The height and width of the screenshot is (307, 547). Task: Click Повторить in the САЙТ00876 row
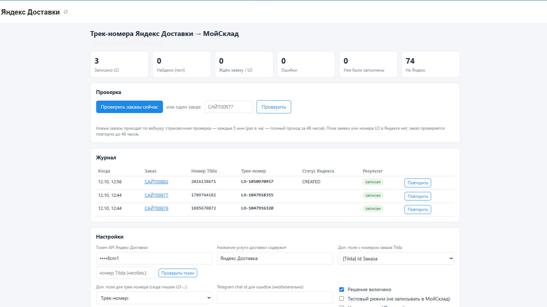418,210
